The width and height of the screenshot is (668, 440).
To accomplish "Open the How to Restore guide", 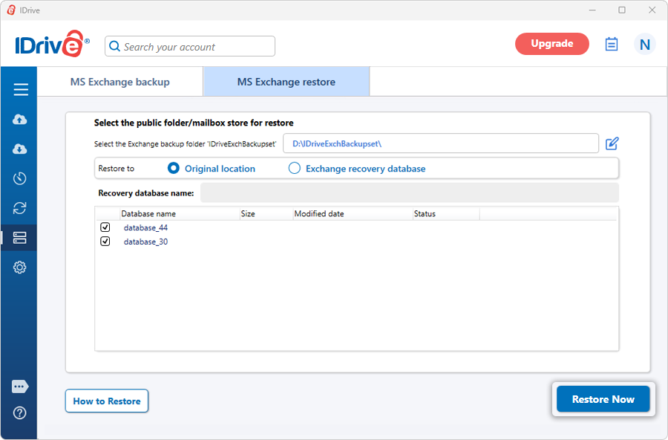I will coord(106,401).
